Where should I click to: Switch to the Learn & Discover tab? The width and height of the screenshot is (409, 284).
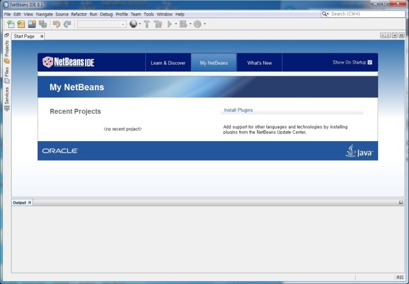point(168,63)
